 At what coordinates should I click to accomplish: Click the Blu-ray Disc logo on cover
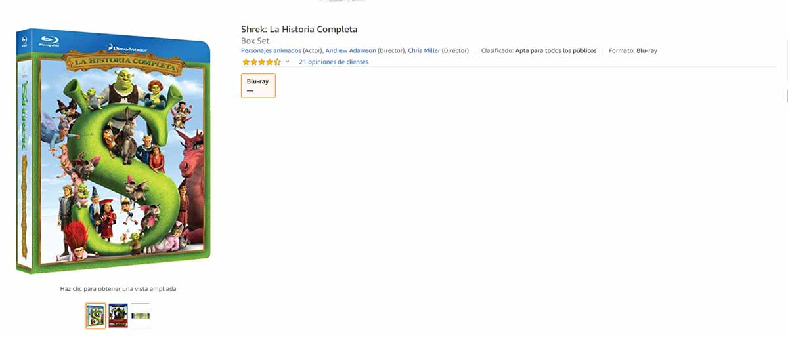click(x=49, y=40)
